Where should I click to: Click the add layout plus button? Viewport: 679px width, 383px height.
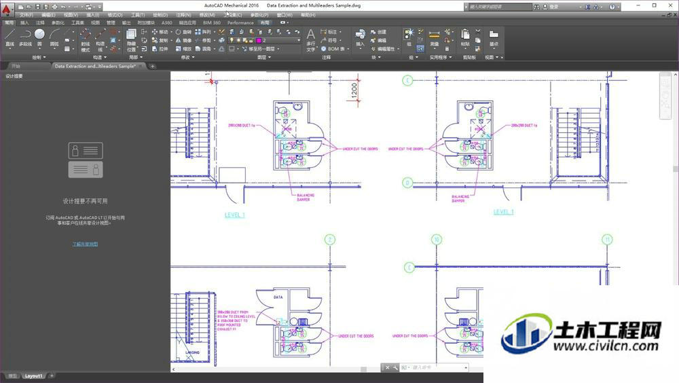pyautogui.click(x=52, y=376)
